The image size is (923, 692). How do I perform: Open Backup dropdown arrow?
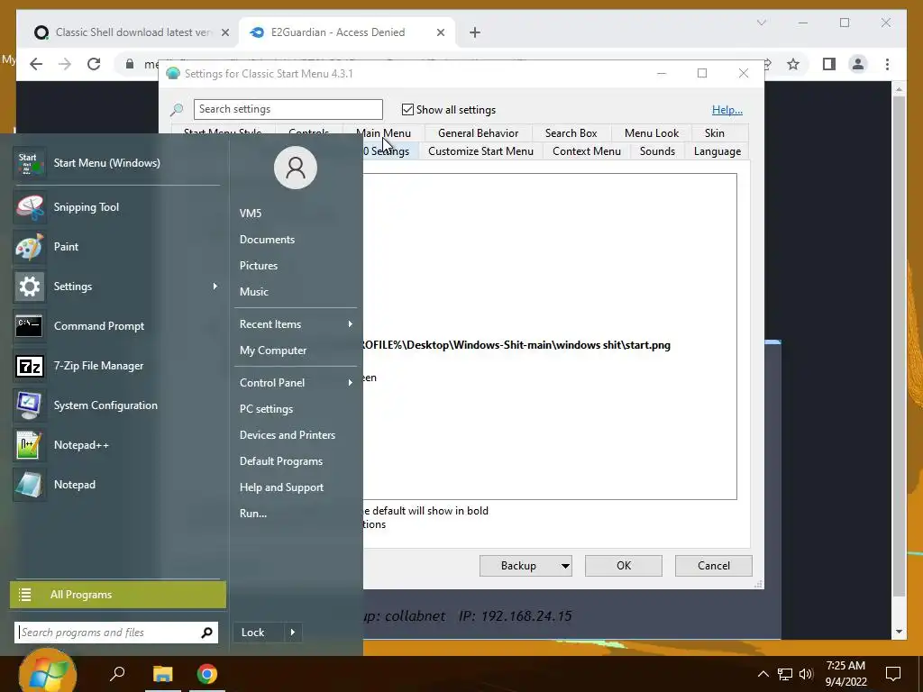pyautogui.click(x=565, y=566)
